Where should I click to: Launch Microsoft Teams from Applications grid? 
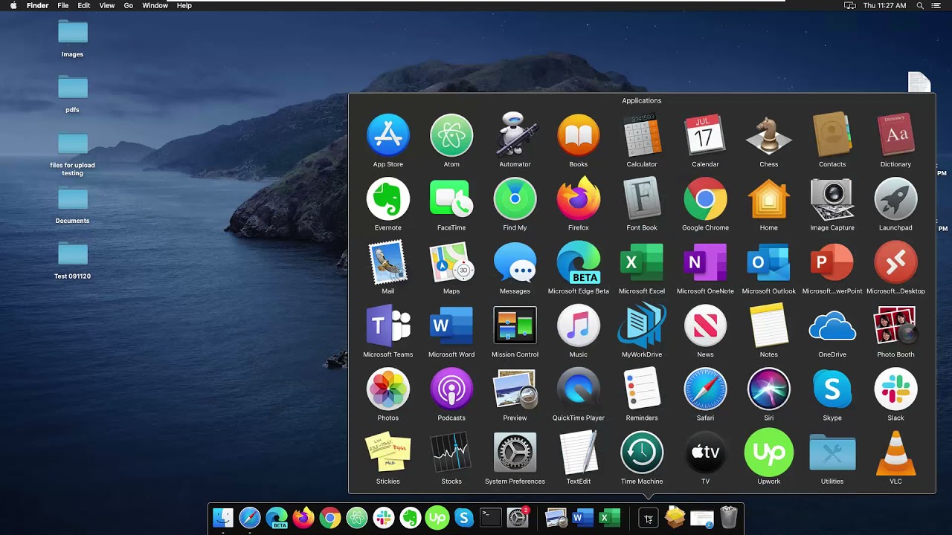click(x=388, y=325)
